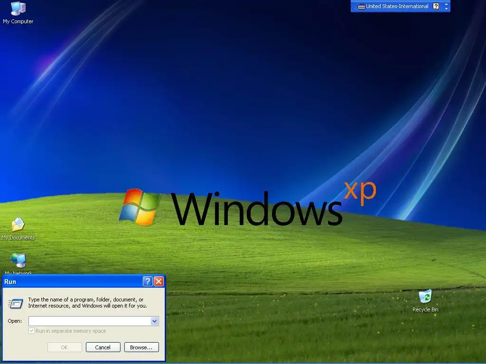Click the Run dialog help button
The width and height of the screenshot is (486, 364).
(148, 281)
